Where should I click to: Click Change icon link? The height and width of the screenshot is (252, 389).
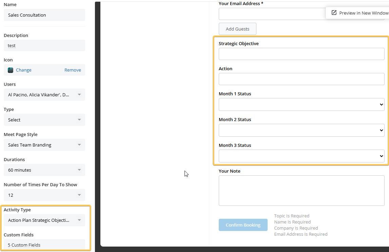23,70
